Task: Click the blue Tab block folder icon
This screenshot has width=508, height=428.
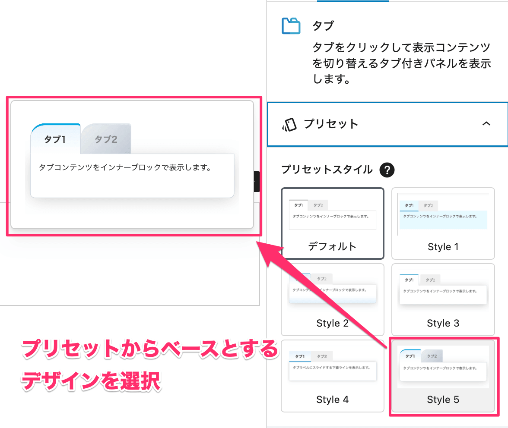Action: point(291,26)
